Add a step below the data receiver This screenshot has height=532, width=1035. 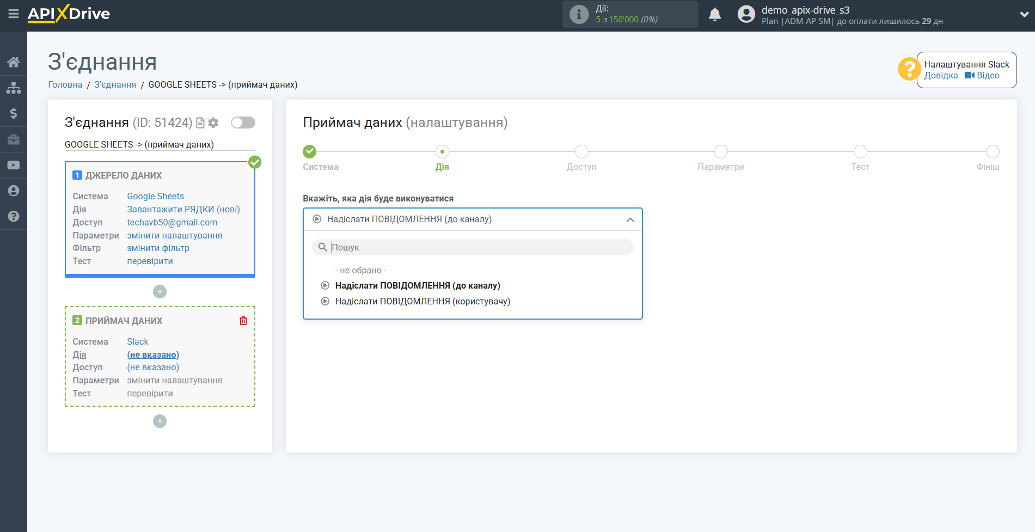(x=160, y=421)
